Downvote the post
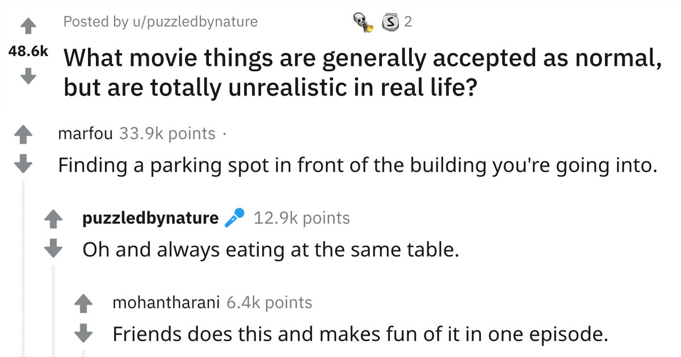Image resolution: width=681 pixels, height=357 pixels. click(28, 74)
